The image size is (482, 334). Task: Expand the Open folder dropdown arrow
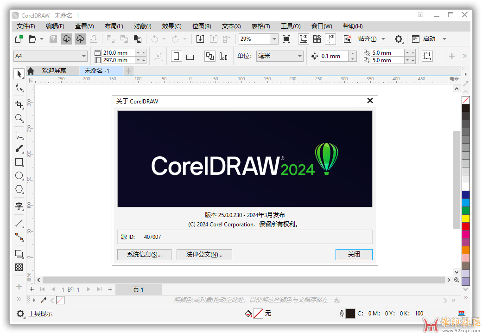point(42,39)
